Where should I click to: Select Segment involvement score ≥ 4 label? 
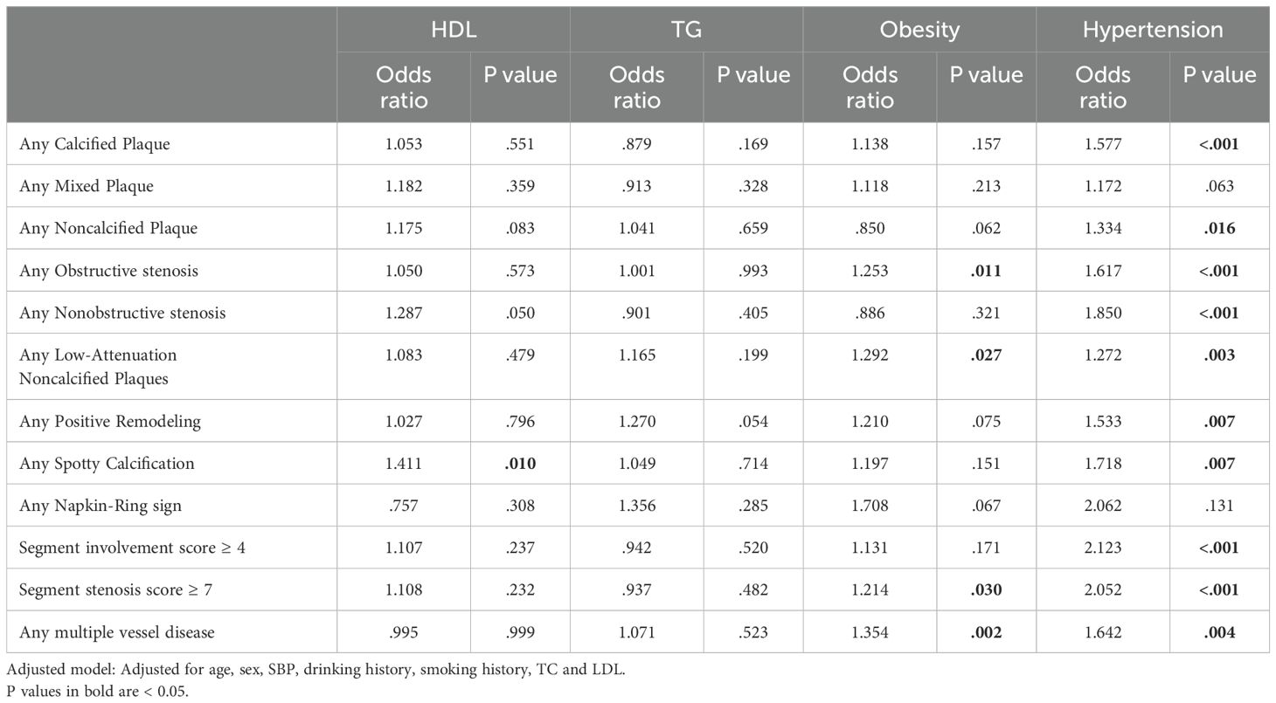[118, 547]
